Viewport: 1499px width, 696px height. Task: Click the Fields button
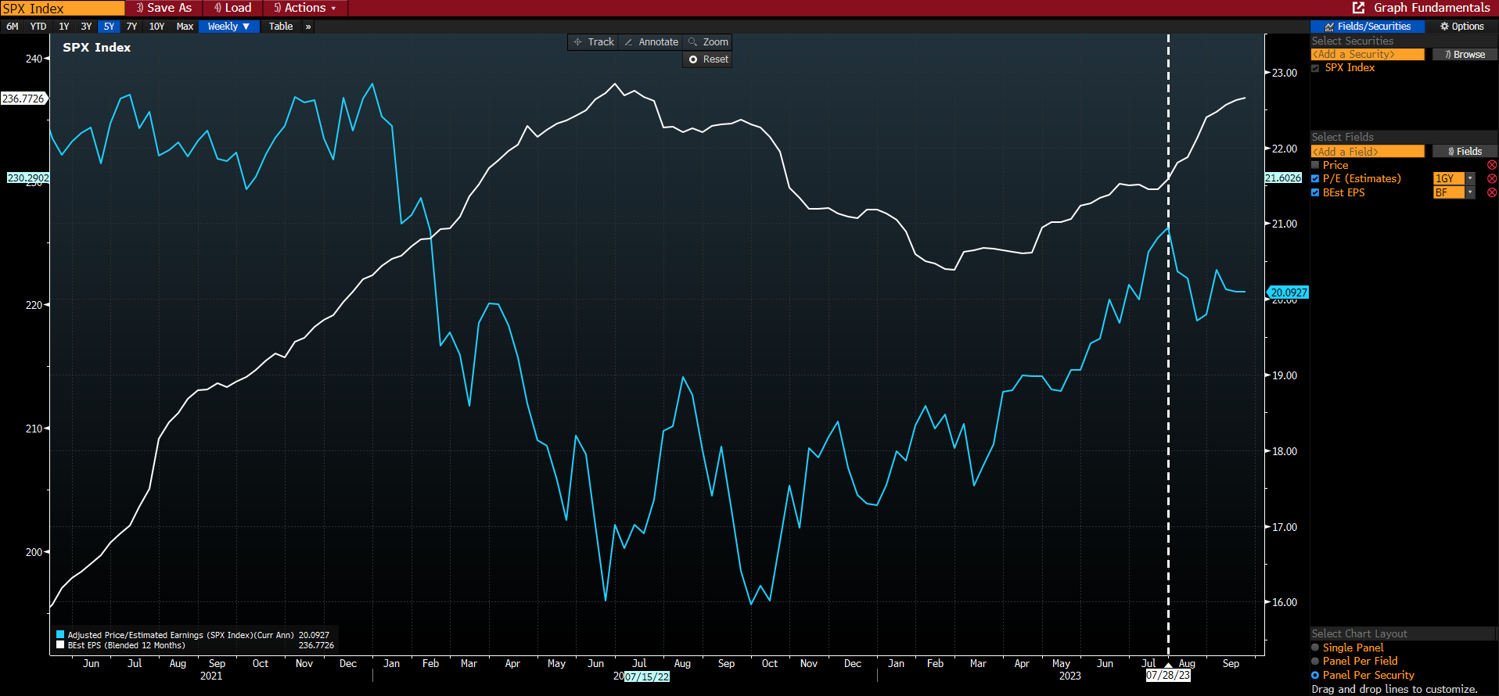tap(1465, 152)
